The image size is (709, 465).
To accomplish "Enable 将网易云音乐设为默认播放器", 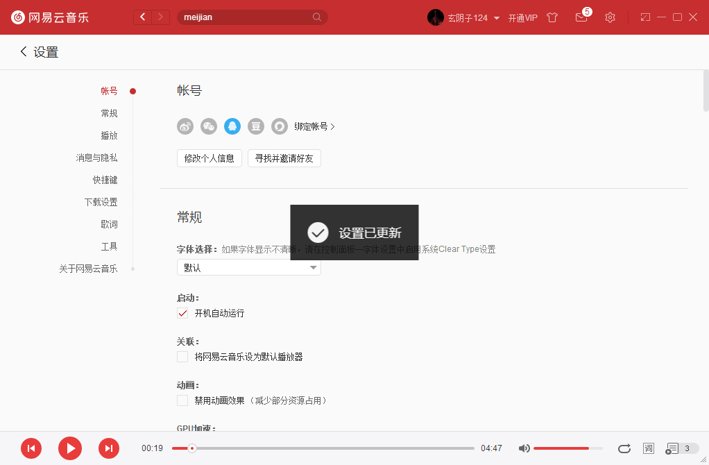I will tap(182, 356).
